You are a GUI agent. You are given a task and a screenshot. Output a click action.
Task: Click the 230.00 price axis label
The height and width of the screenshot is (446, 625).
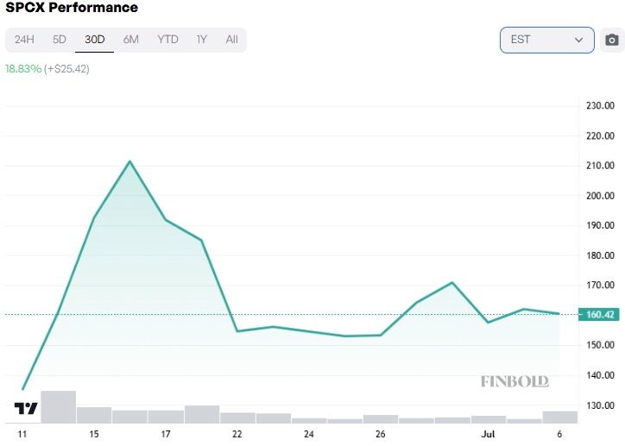(x=600, y=105)
